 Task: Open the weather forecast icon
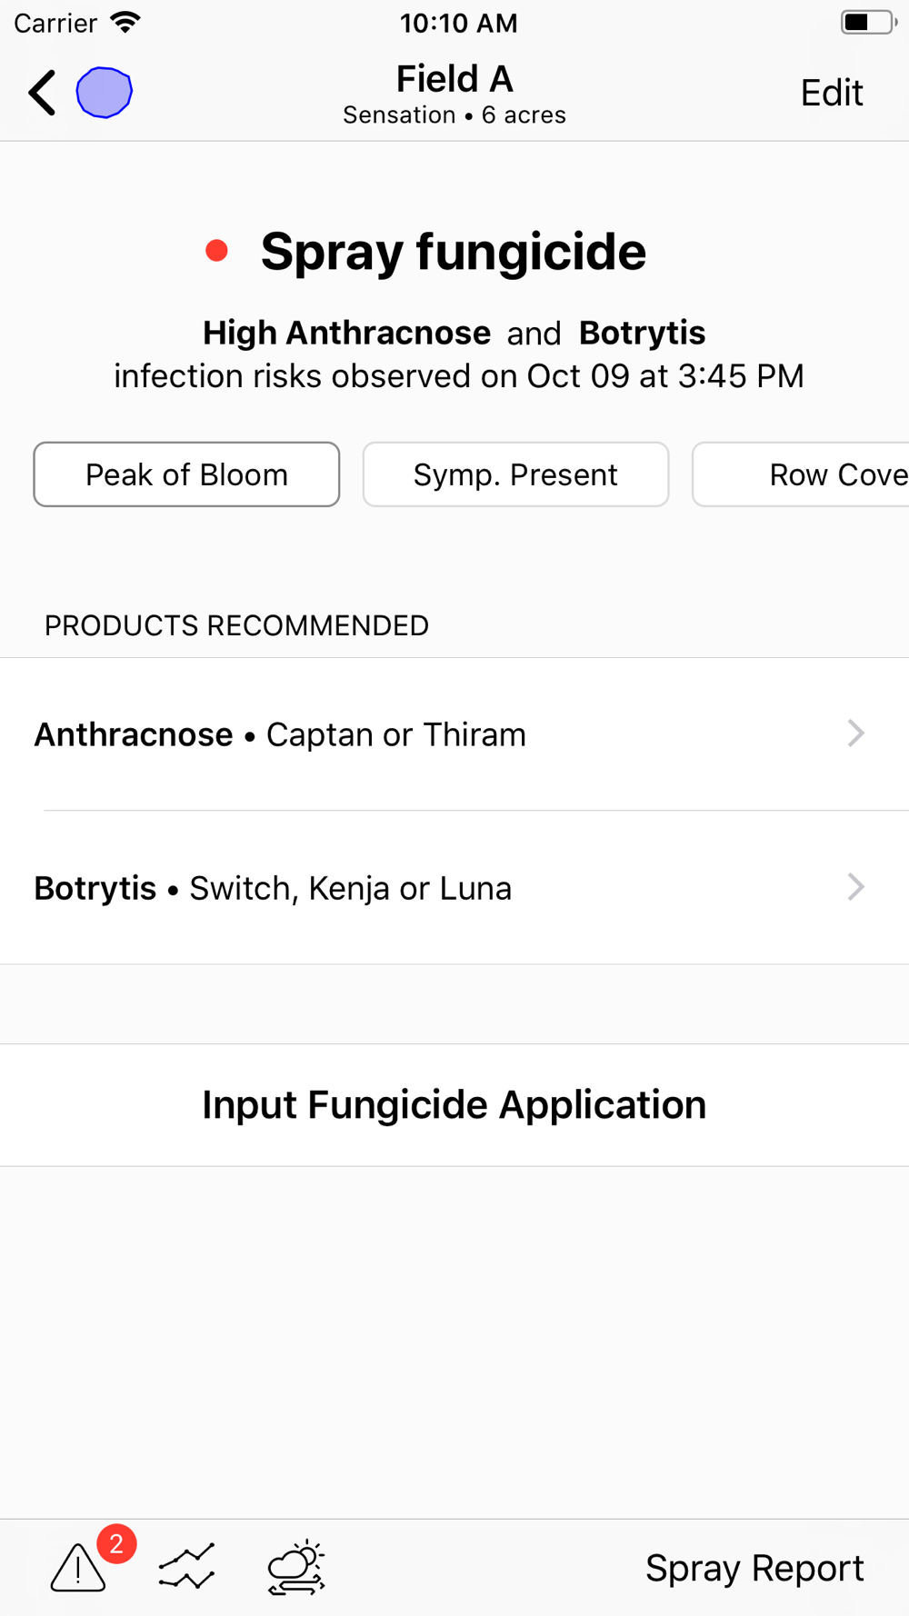tap(296, 1567)
